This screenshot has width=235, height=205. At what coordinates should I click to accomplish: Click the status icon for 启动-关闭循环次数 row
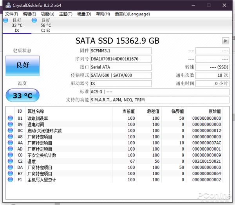point(10,130)
